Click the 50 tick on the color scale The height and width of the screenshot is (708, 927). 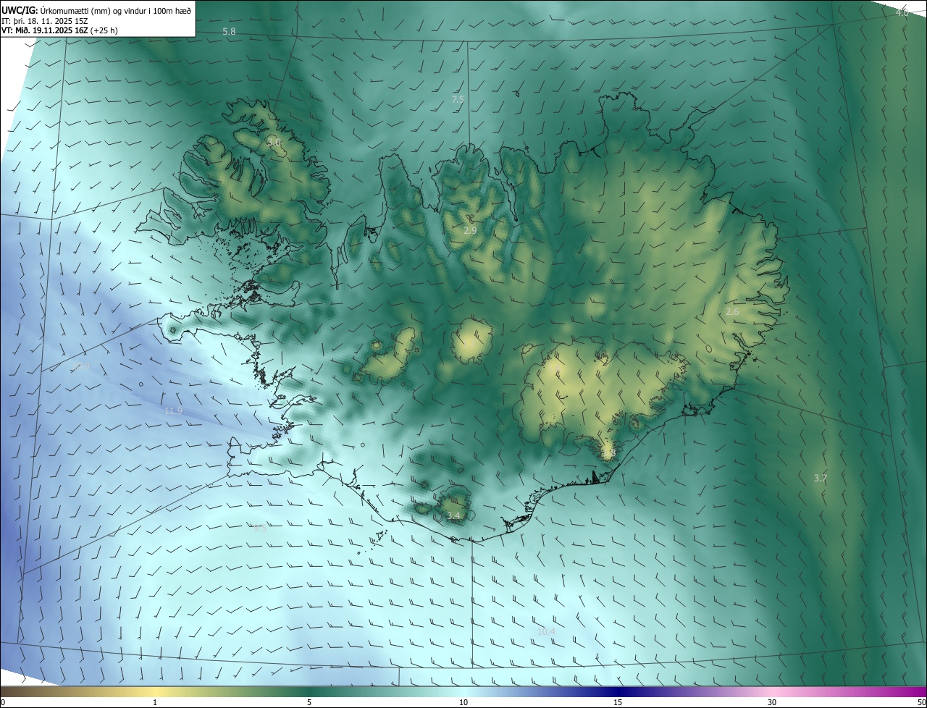tap(921, 703)
